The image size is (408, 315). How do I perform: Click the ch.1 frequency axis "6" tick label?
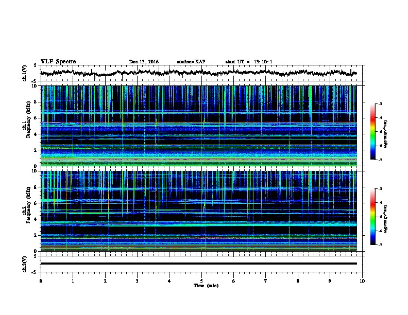[36, 118]
